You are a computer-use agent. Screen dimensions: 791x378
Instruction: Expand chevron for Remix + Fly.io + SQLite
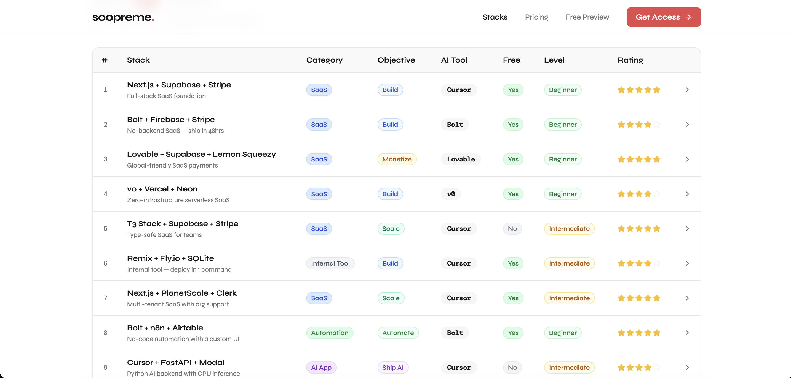(x=687, y=263)
